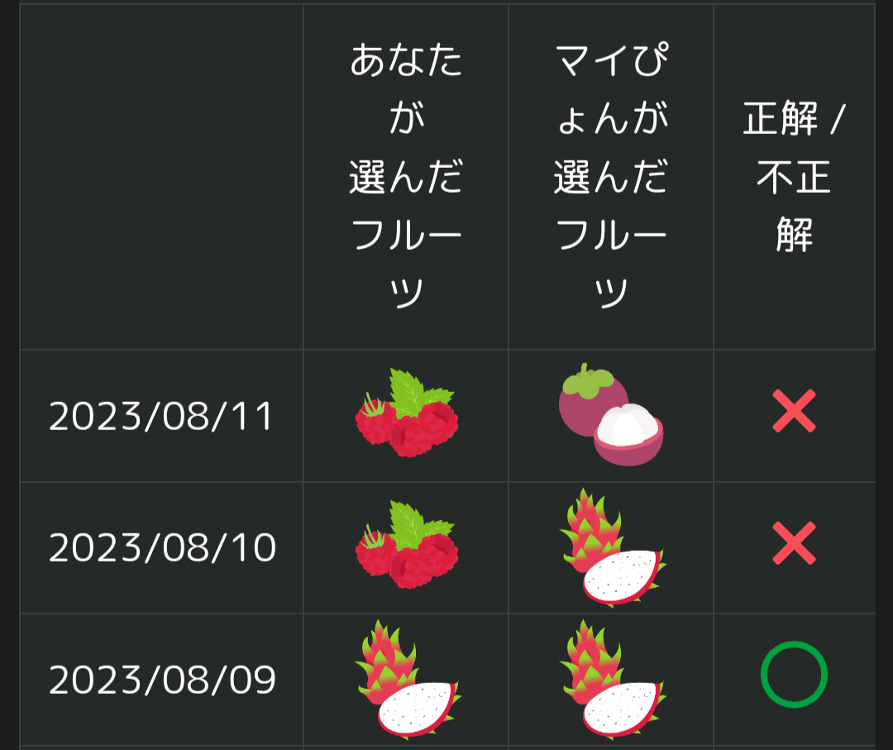Screen dimensions: 893x750
Task: Click the sliced white dragon fruit half, 2023/08/10
Action: click(x=620, y=576)
